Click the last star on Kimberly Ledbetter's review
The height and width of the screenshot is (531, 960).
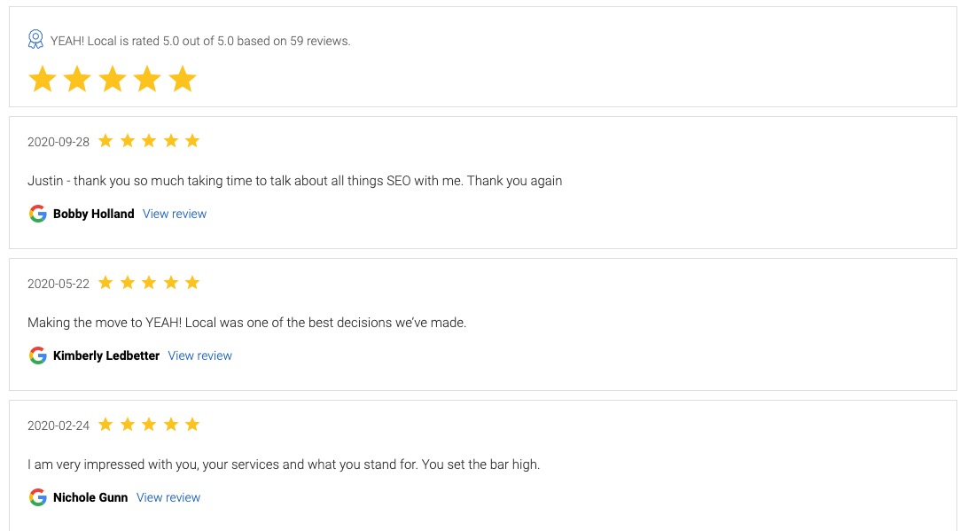(192, 282)
